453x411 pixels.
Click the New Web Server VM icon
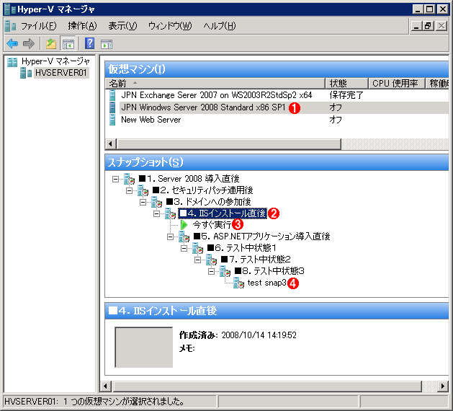(x=112, y=120)
